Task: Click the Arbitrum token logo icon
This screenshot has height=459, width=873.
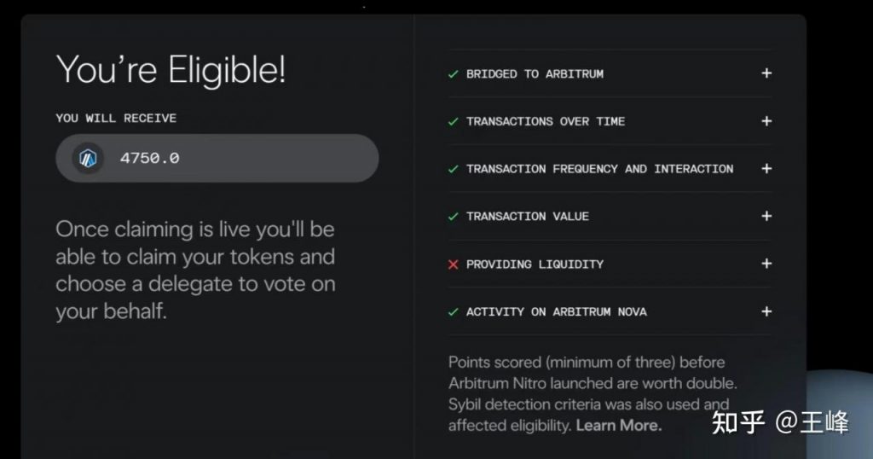Action: click(88, 158)
